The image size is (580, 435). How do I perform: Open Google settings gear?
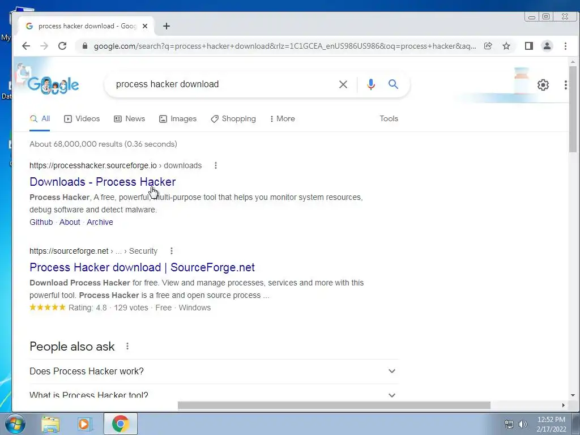(x=543, y=85)
